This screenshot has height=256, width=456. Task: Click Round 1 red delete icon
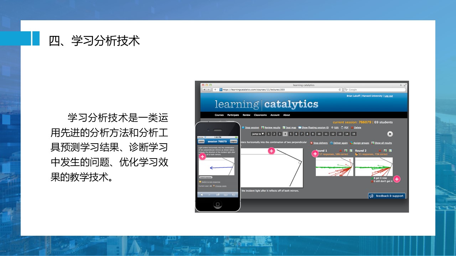pyautogui.click(x=341, y=151)
